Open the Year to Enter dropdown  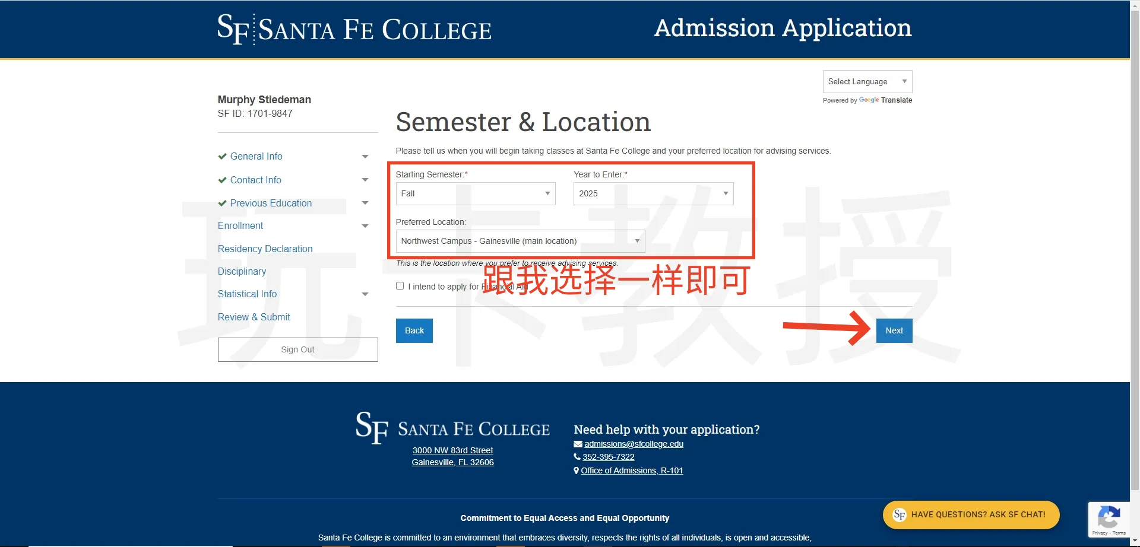(653, 194)
